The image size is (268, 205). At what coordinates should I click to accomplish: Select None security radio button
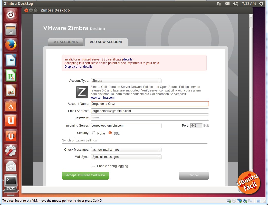click(x=94, y=133)
